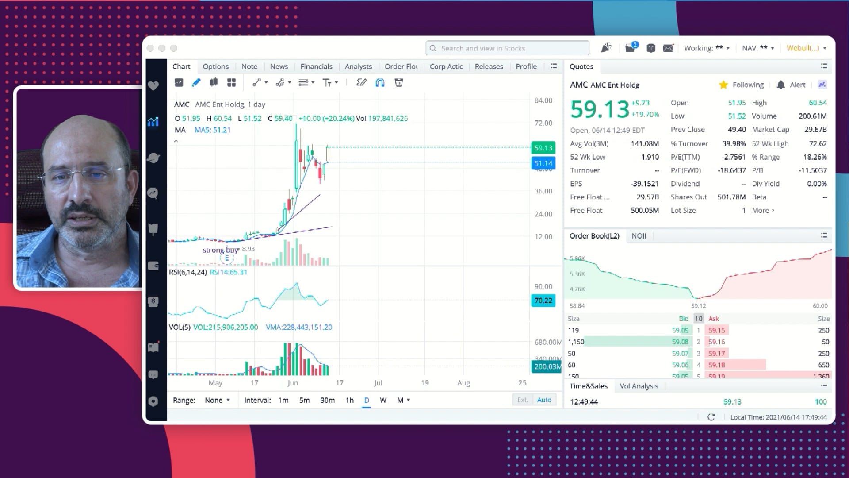Select the horizontal lines tool
849x478 pixels.
tap(303, 83)
